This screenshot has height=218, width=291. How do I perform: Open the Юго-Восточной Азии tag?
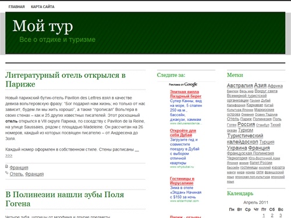click(x=264, y=158)
